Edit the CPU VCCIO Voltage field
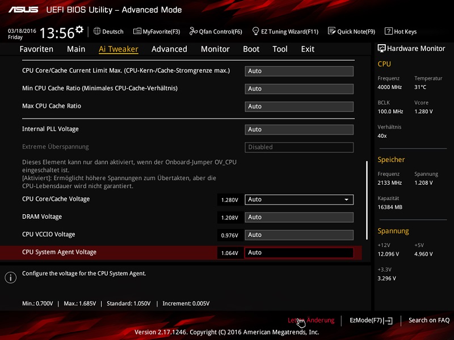Screen dimensions: 454x340 pos(299,235)
